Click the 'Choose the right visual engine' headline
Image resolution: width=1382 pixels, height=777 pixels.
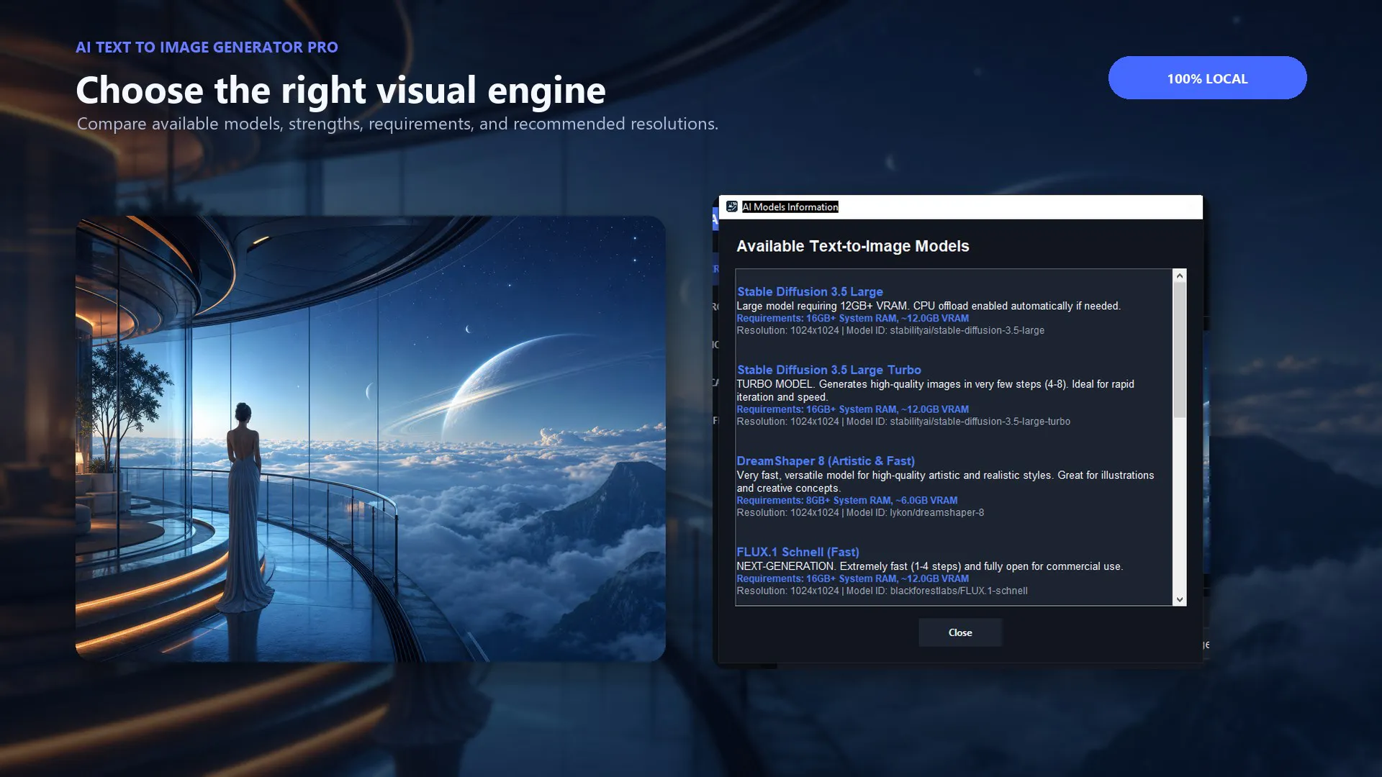point(340,90)
